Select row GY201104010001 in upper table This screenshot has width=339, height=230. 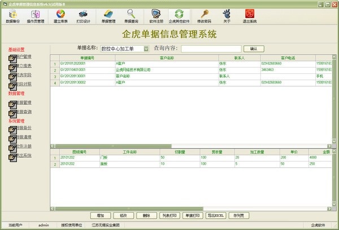[x=191, y=70]
